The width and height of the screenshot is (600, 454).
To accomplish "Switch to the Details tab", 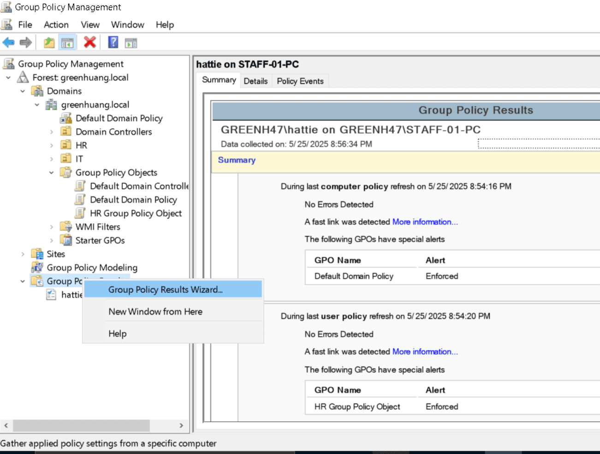I will (255, 81).
